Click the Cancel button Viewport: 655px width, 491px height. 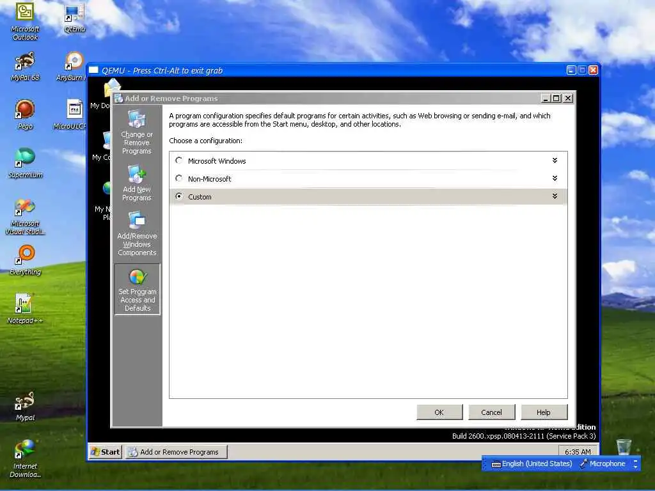pos(492,412)
